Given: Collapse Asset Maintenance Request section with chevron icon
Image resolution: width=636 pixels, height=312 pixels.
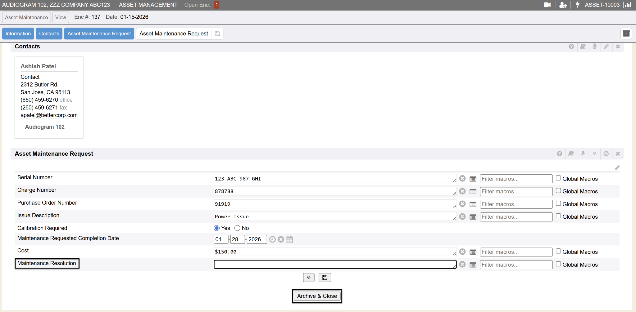Looking at the screenshot, I should [594, 154].
